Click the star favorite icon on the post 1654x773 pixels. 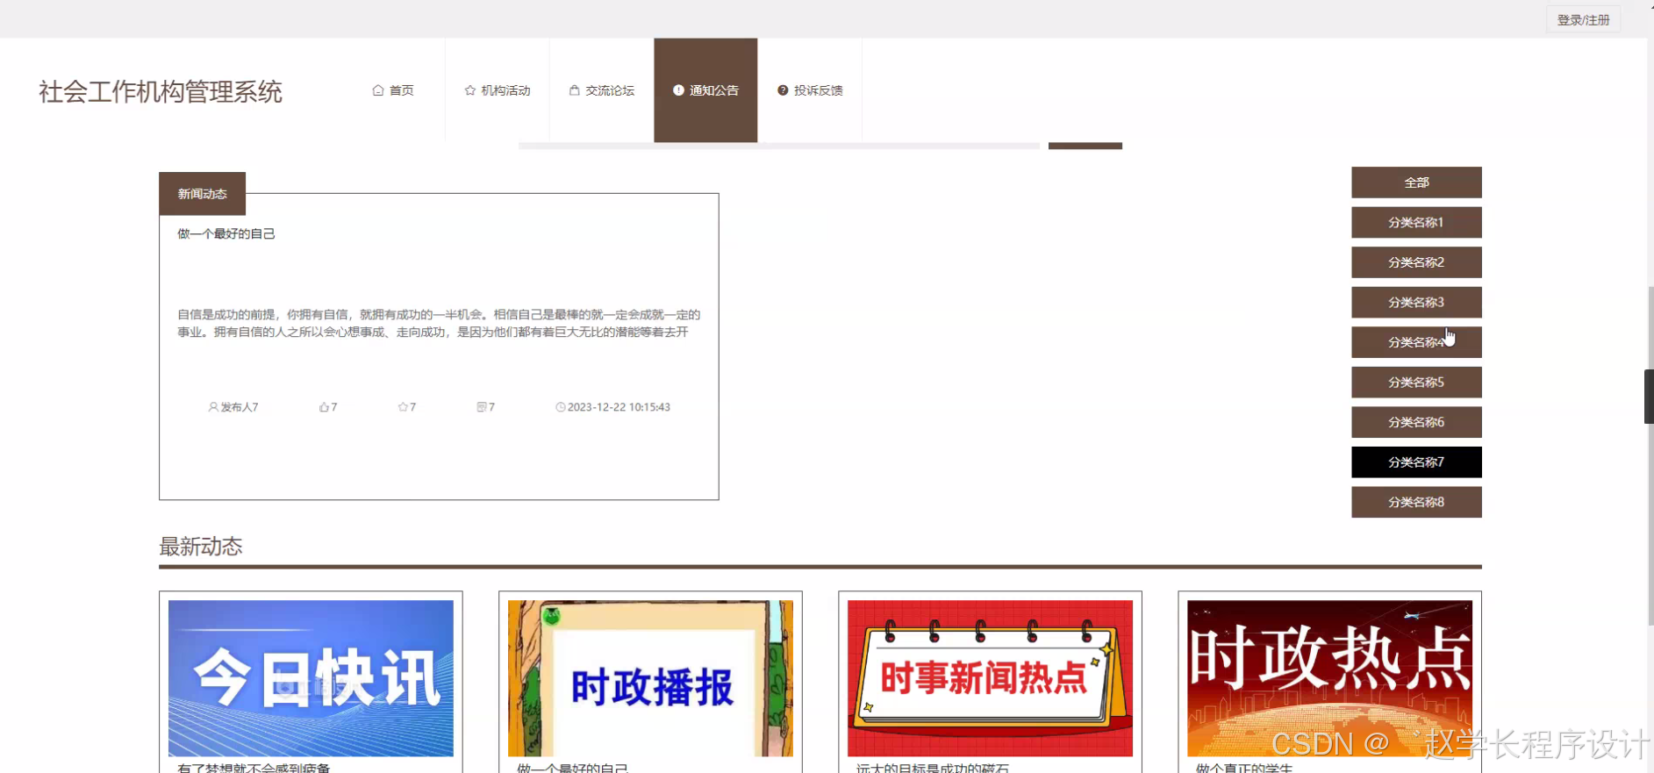pos(403,407)
